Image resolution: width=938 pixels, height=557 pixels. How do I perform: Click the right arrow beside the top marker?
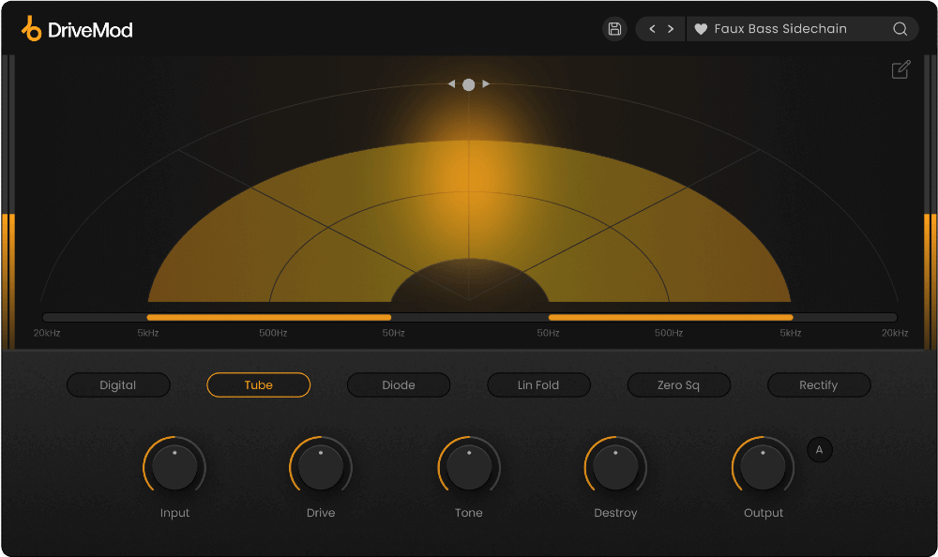(486, 83)
